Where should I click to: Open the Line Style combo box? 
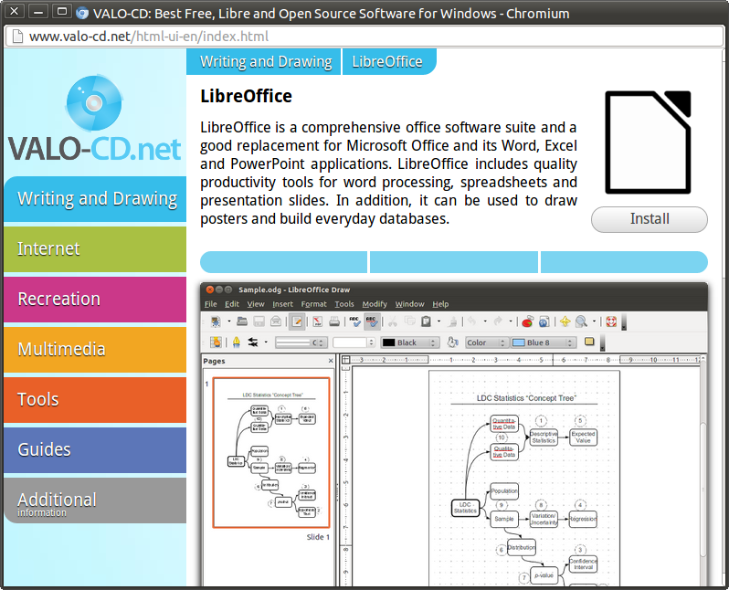click(301, 342)
